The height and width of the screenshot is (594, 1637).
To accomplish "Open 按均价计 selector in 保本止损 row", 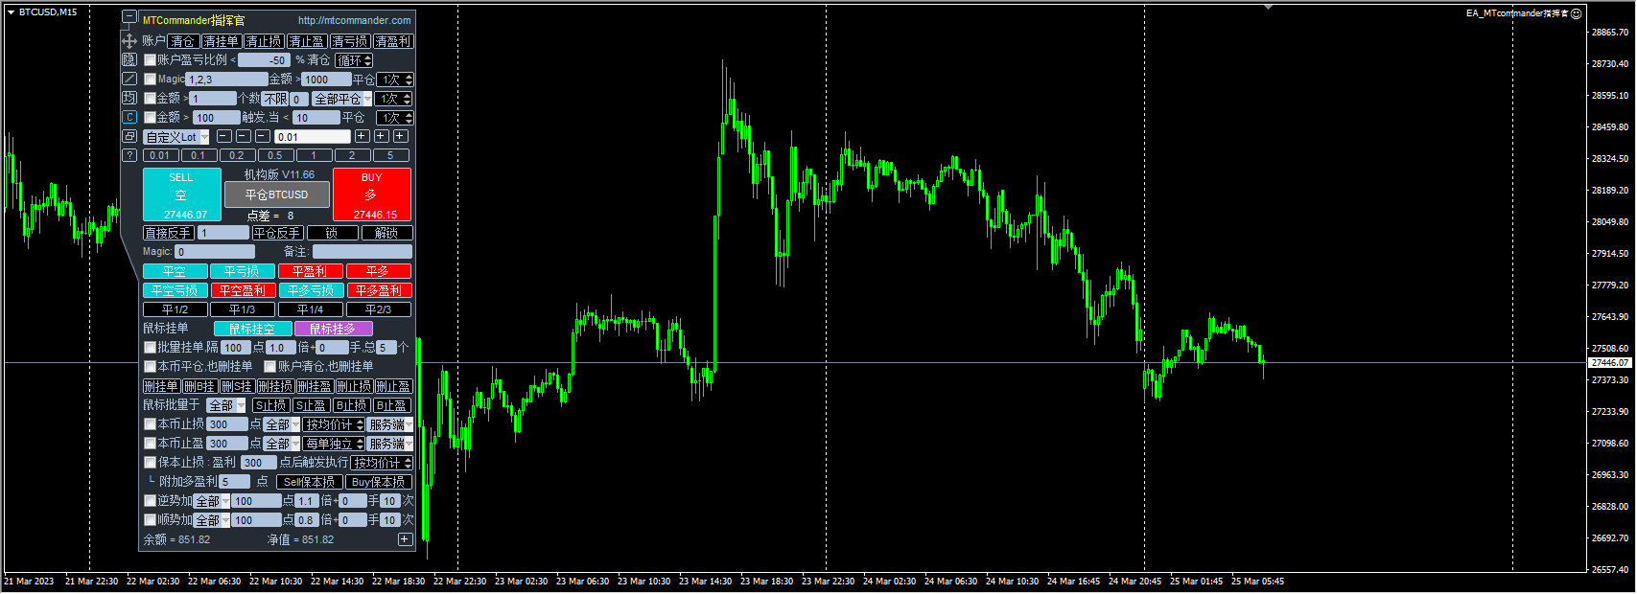I will (382, 463).
